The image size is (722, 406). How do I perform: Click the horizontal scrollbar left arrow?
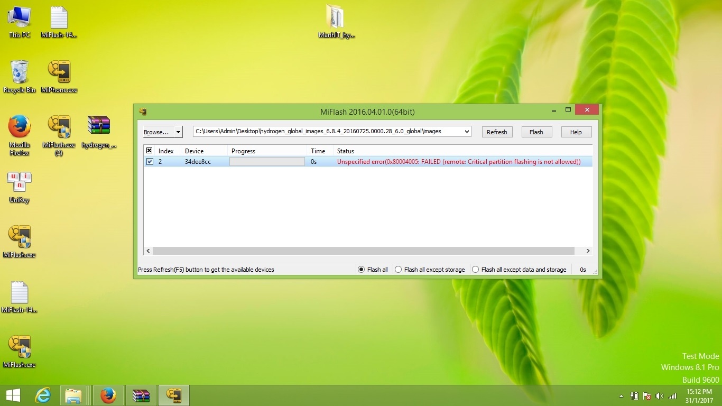(148, 251)
